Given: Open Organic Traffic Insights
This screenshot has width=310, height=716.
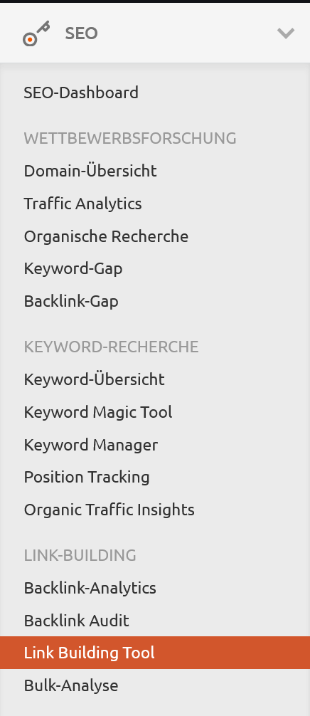Looking at the screenshot, I should point(109,510).
